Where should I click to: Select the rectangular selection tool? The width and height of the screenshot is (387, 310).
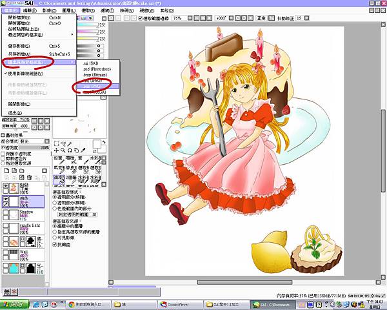click(x=56, y=143)
